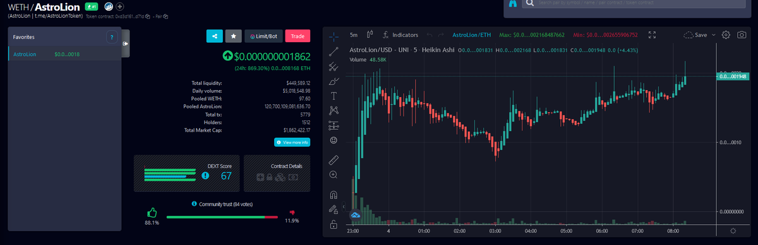The width and height of the screenshot is (758, 245).
Task: Toggle stay in drawing mode pencil-lock
Action: pyautogui.click(x=334, y=209)
